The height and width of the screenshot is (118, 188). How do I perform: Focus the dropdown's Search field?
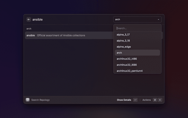click(137, 28)
